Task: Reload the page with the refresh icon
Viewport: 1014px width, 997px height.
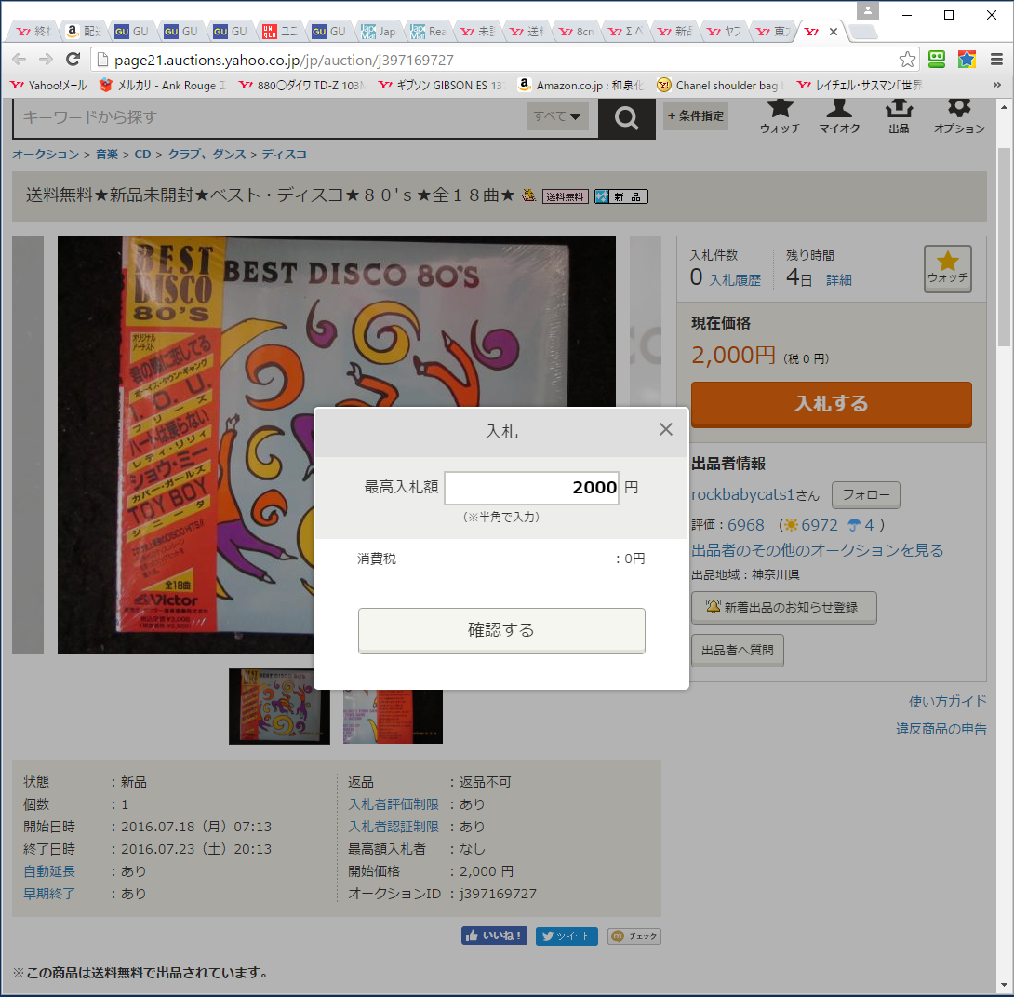Action: pos(73,60)
